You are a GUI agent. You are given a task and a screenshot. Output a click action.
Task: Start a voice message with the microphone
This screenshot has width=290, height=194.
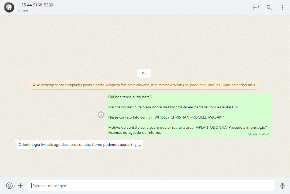(x=282, y=186)
